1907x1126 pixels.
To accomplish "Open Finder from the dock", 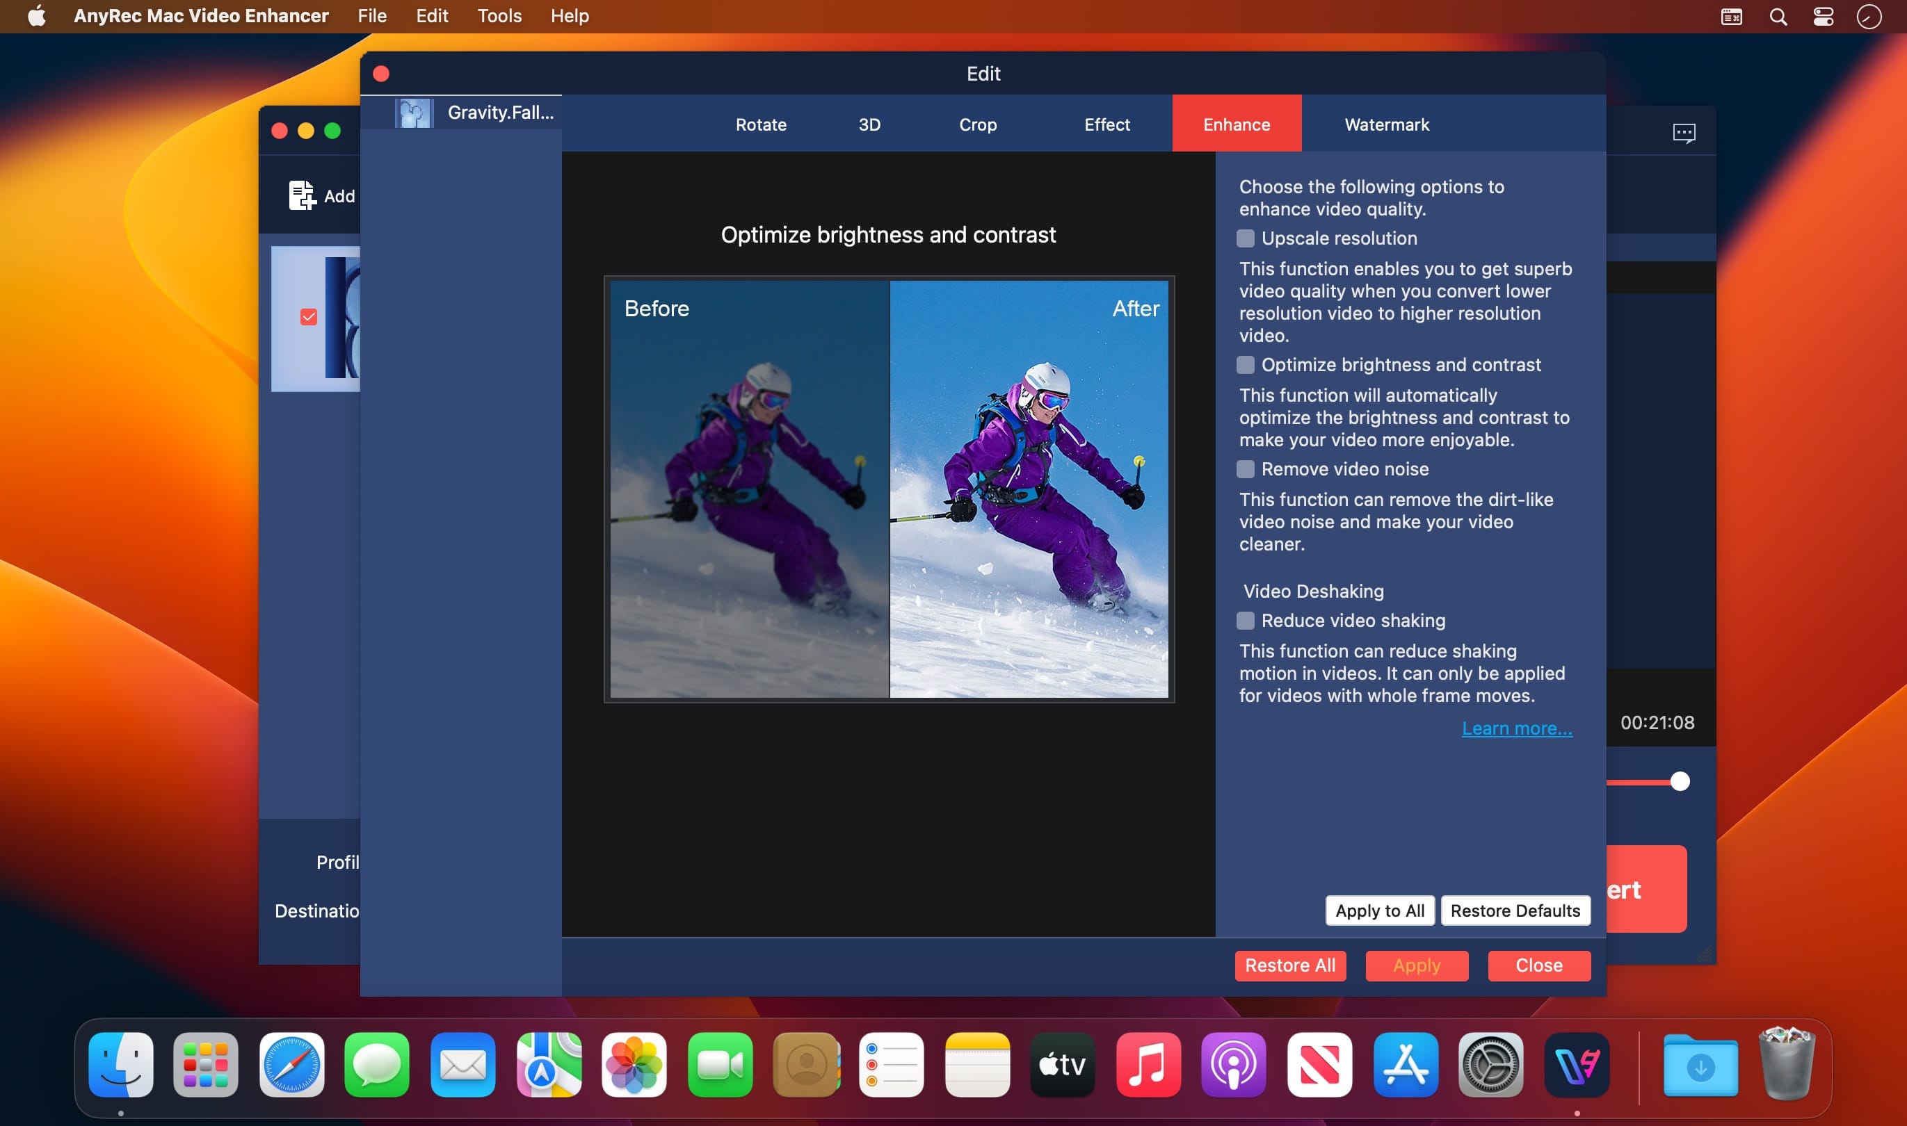I will 121,1065.
